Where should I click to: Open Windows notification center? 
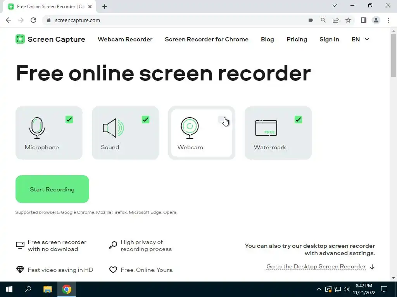(x=384, y=289)
